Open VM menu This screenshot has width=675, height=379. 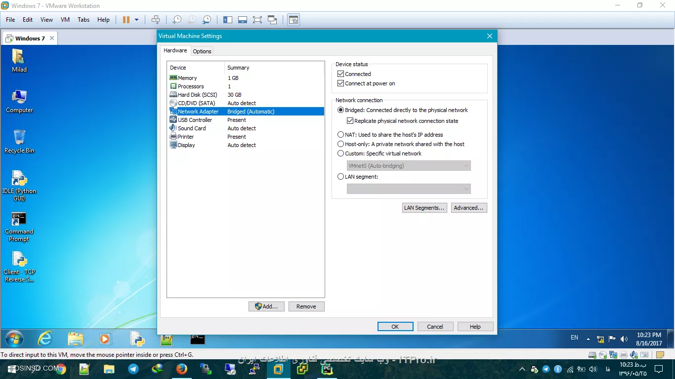point(65,20)
